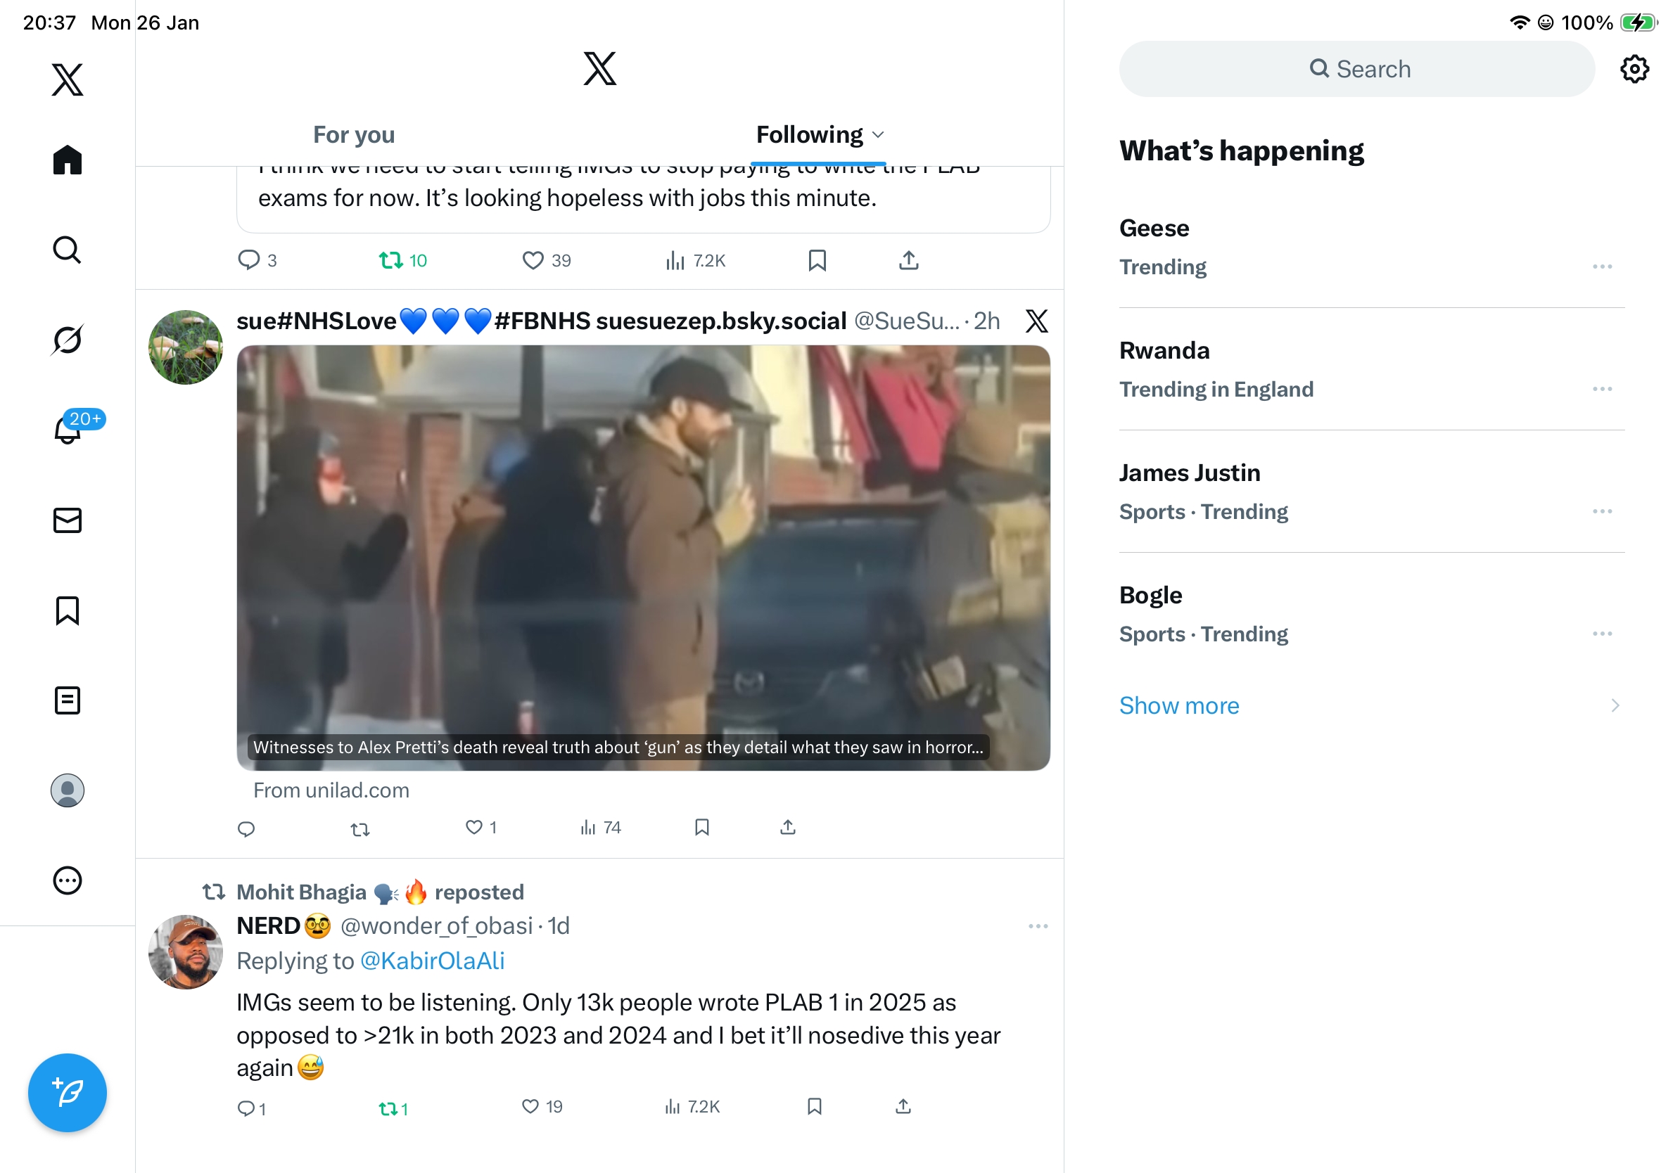The height and width of the screenshot is (1173, 1680).
Task: Open Messages envelope in sidebar
Action: (x=68, y=520)
